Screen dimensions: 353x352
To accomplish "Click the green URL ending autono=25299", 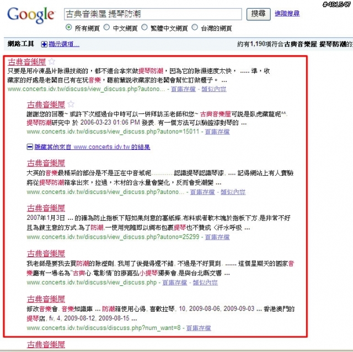I will pos(113,237).
